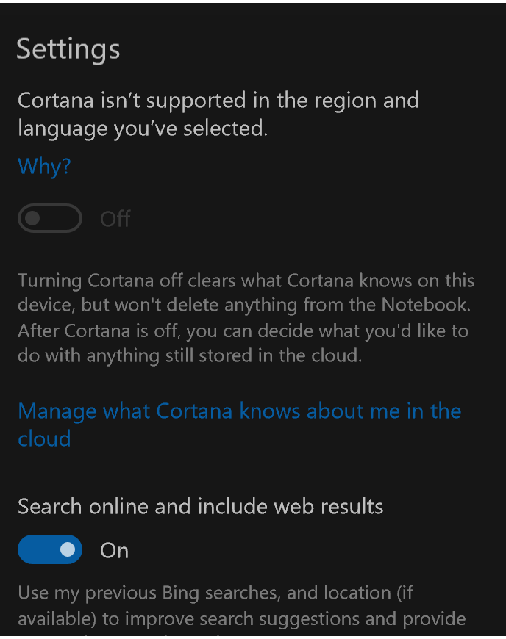Screen dimensions: 506x639
Task: Enable the disabled Cortana toggle
Action: (x=49, y=218)
